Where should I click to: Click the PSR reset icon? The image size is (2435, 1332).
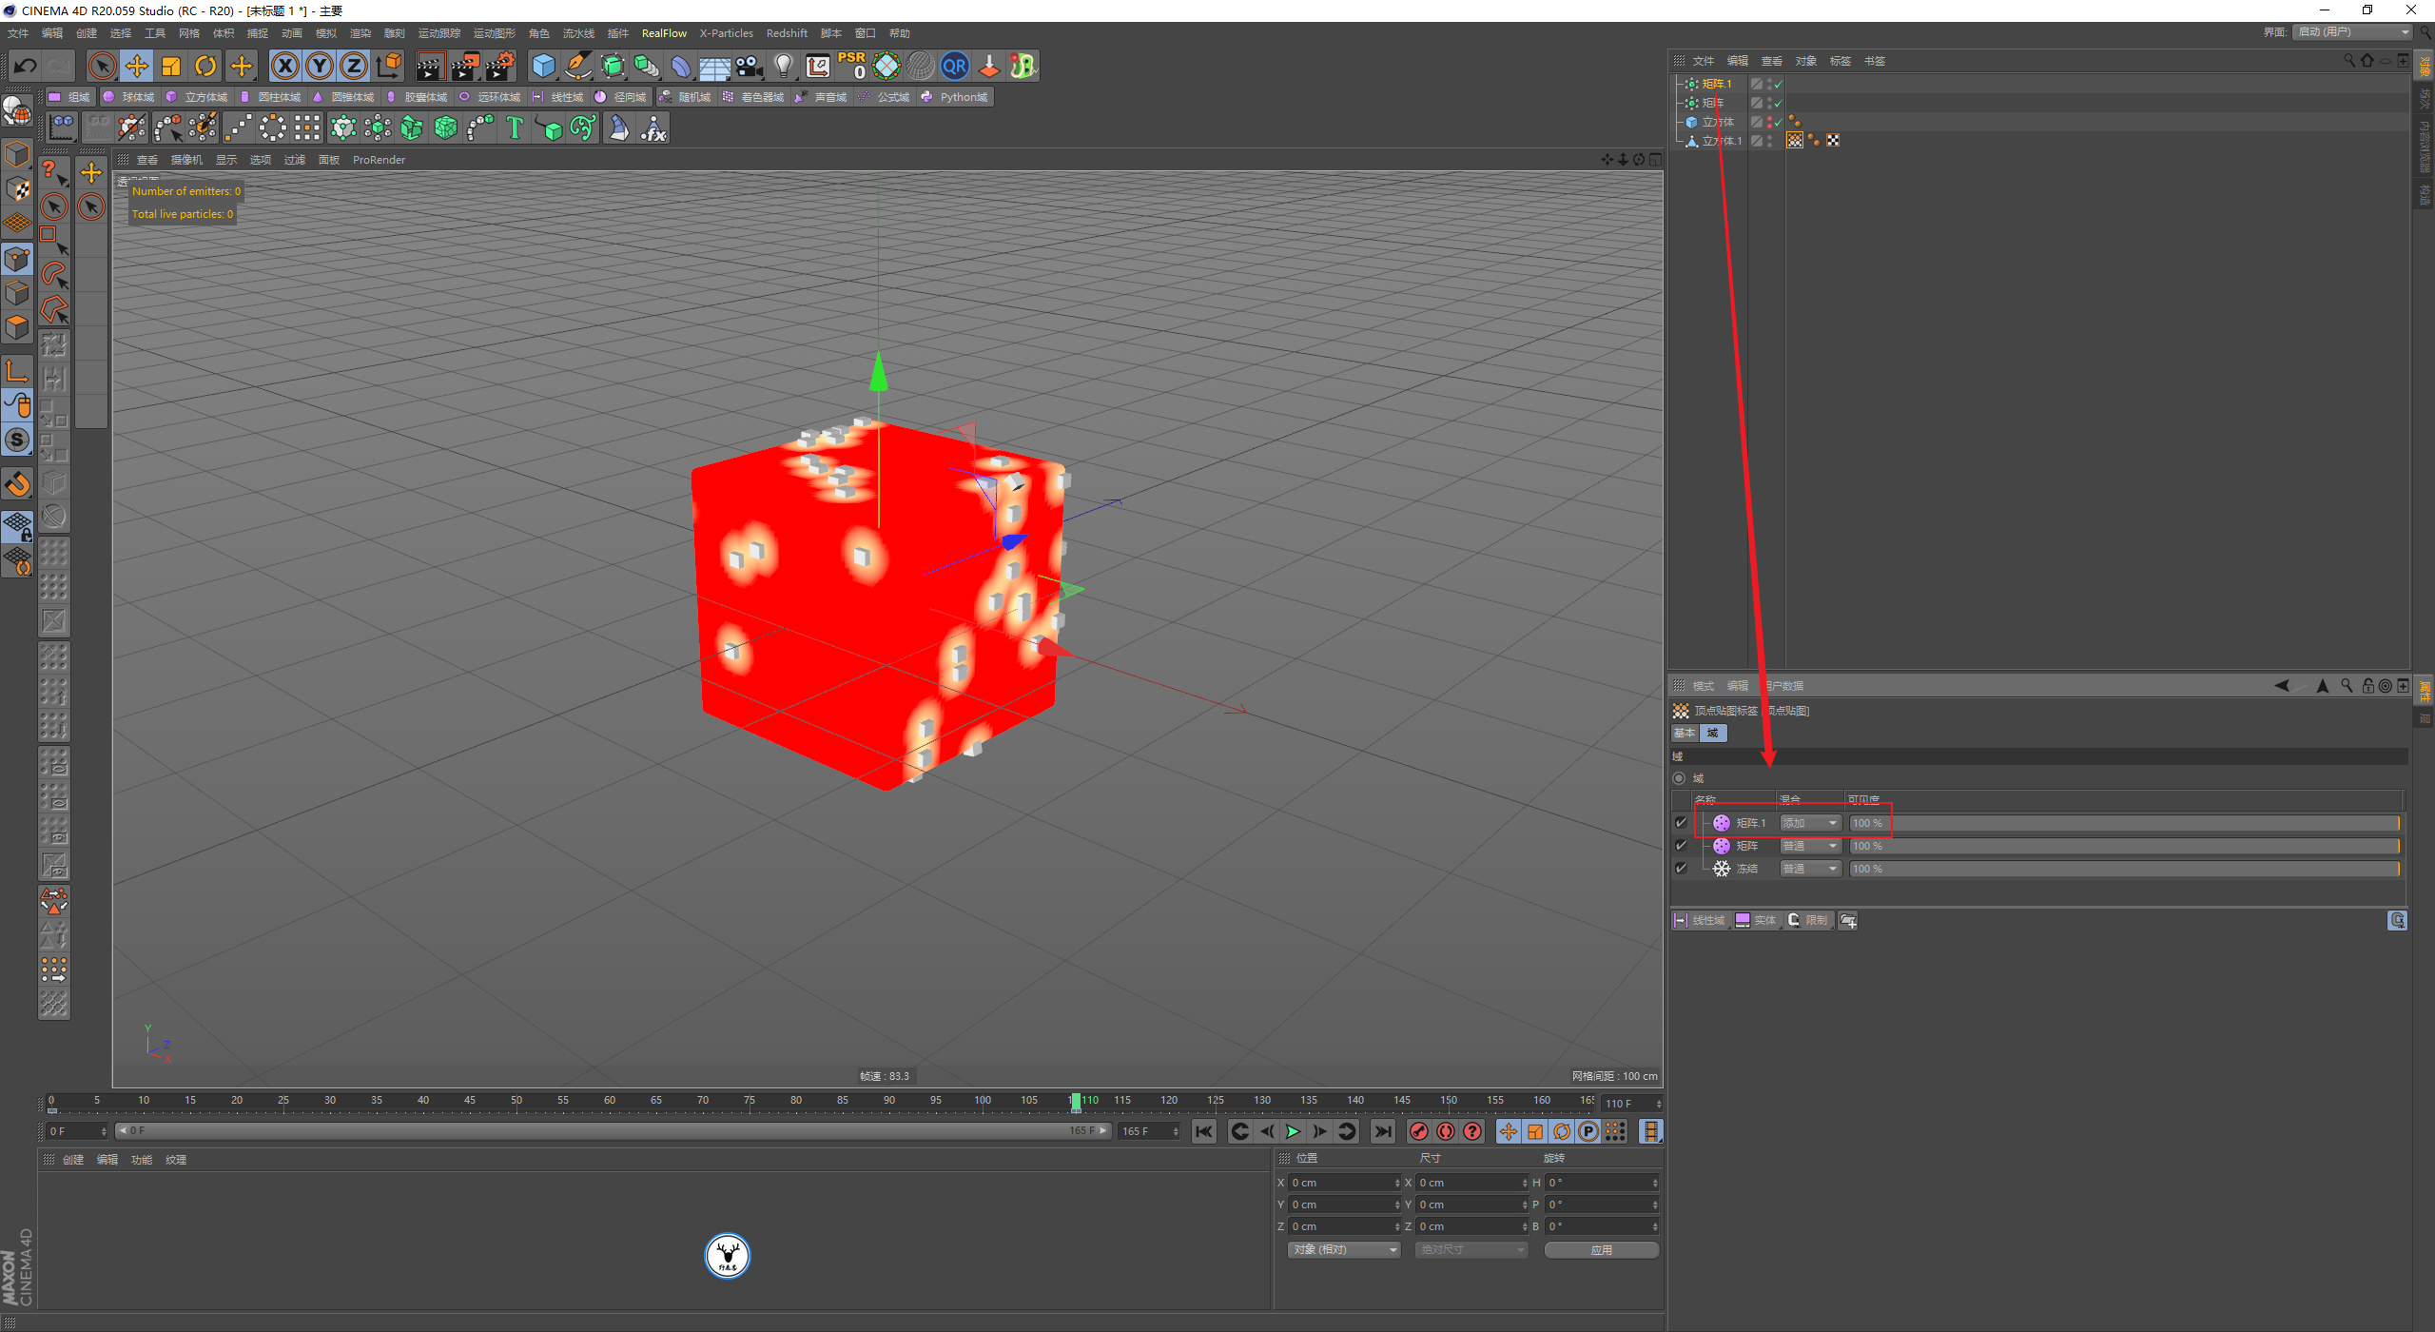(852, 66)
